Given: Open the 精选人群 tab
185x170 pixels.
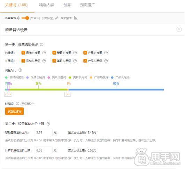Looking at the screenshot, I should 47,5.
